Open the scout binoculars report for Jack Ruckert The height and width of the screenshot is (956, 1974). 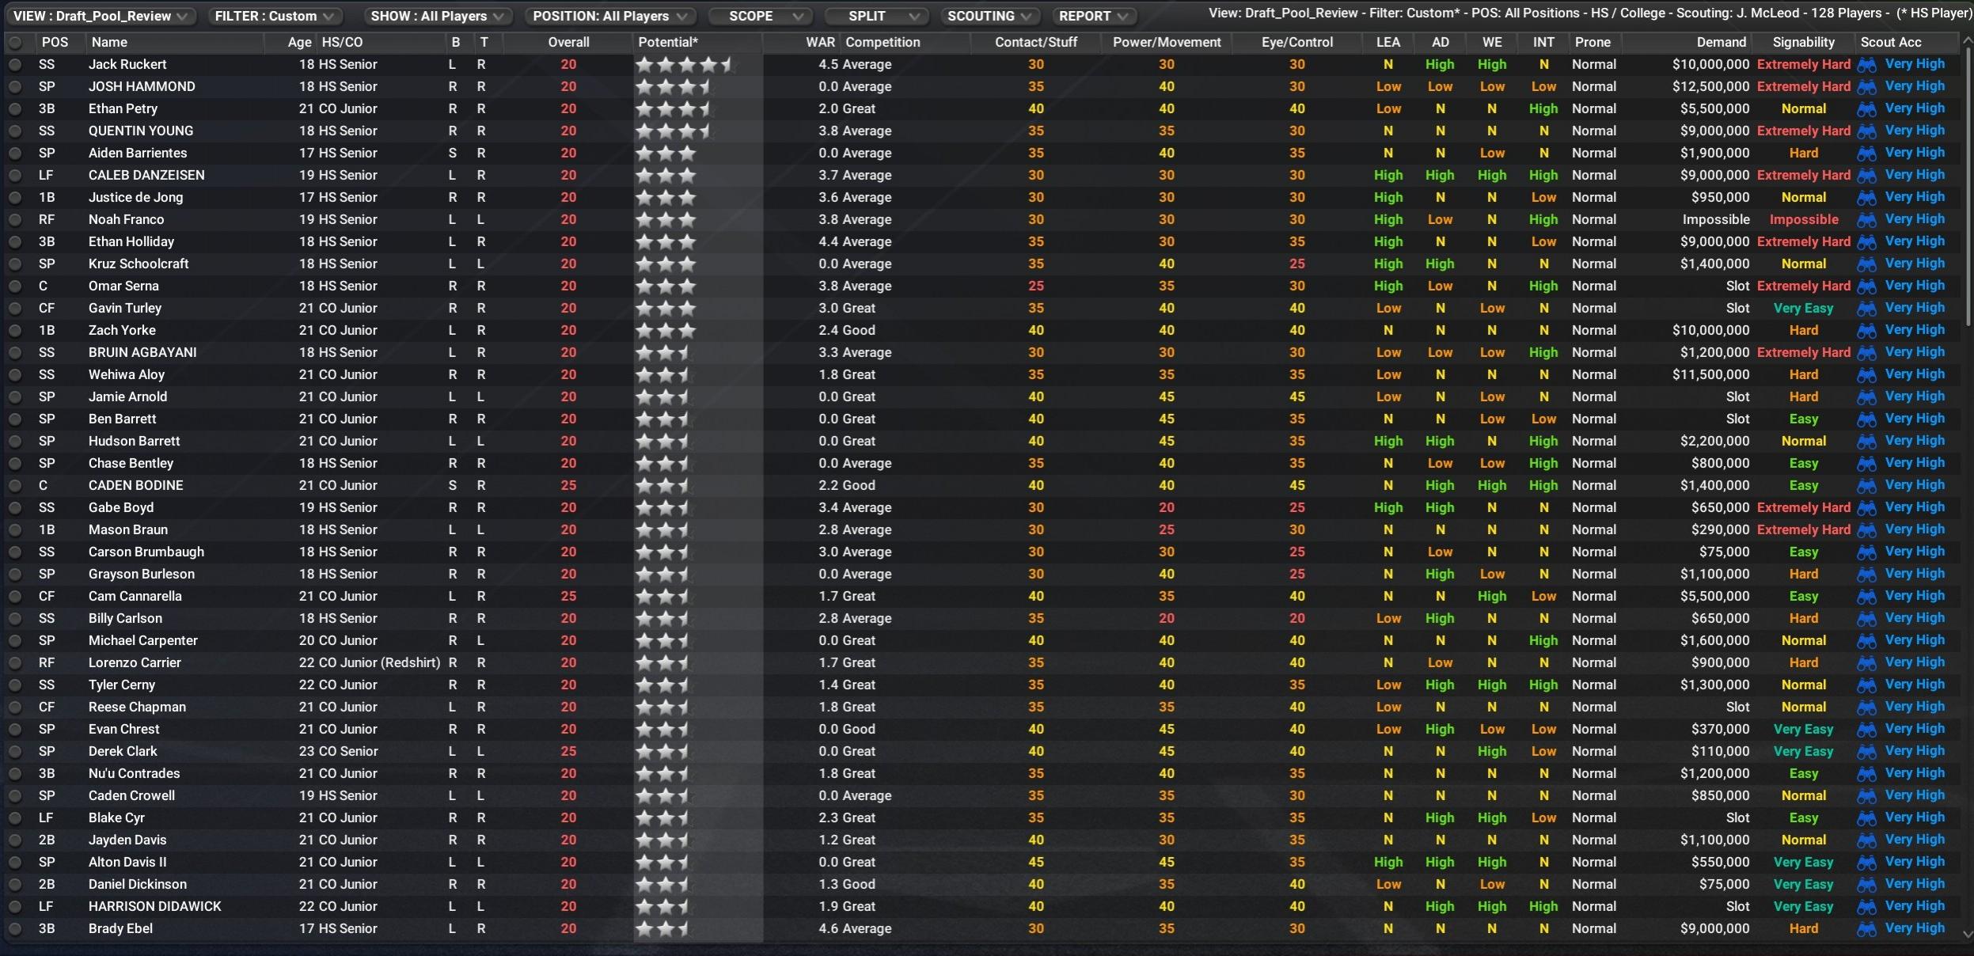pos(1867,64)
